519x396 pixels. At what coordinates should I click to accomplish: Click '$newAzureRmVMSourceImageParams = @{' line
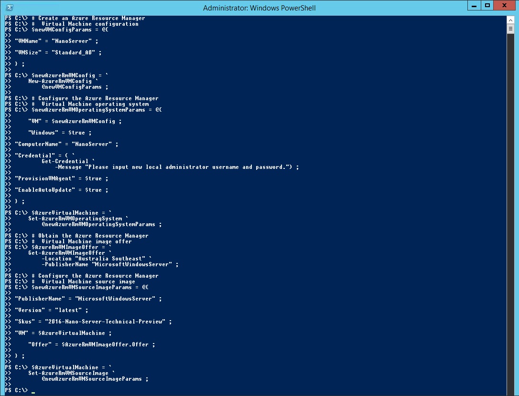90,287
